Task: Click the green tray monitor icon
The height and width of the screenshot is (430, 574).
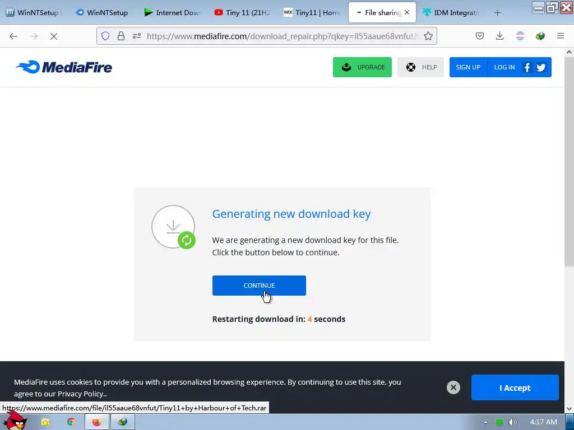Action: pyautogui.click(x=499, y=422)
